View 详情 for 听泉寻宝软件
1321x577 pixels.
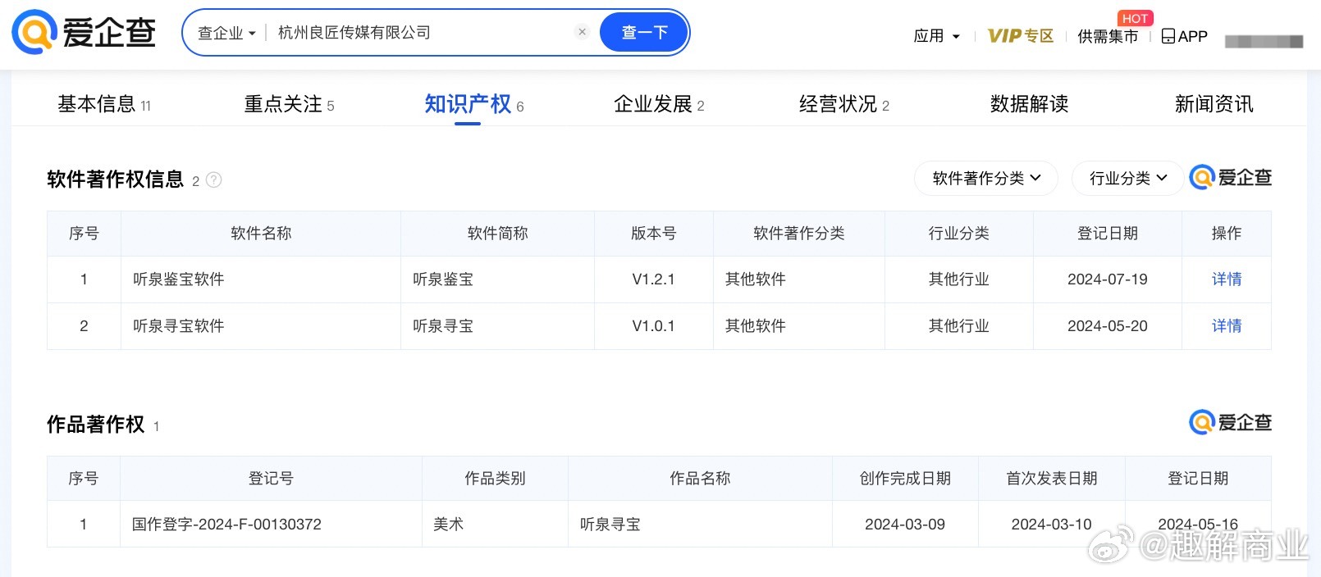[1227, 326]
